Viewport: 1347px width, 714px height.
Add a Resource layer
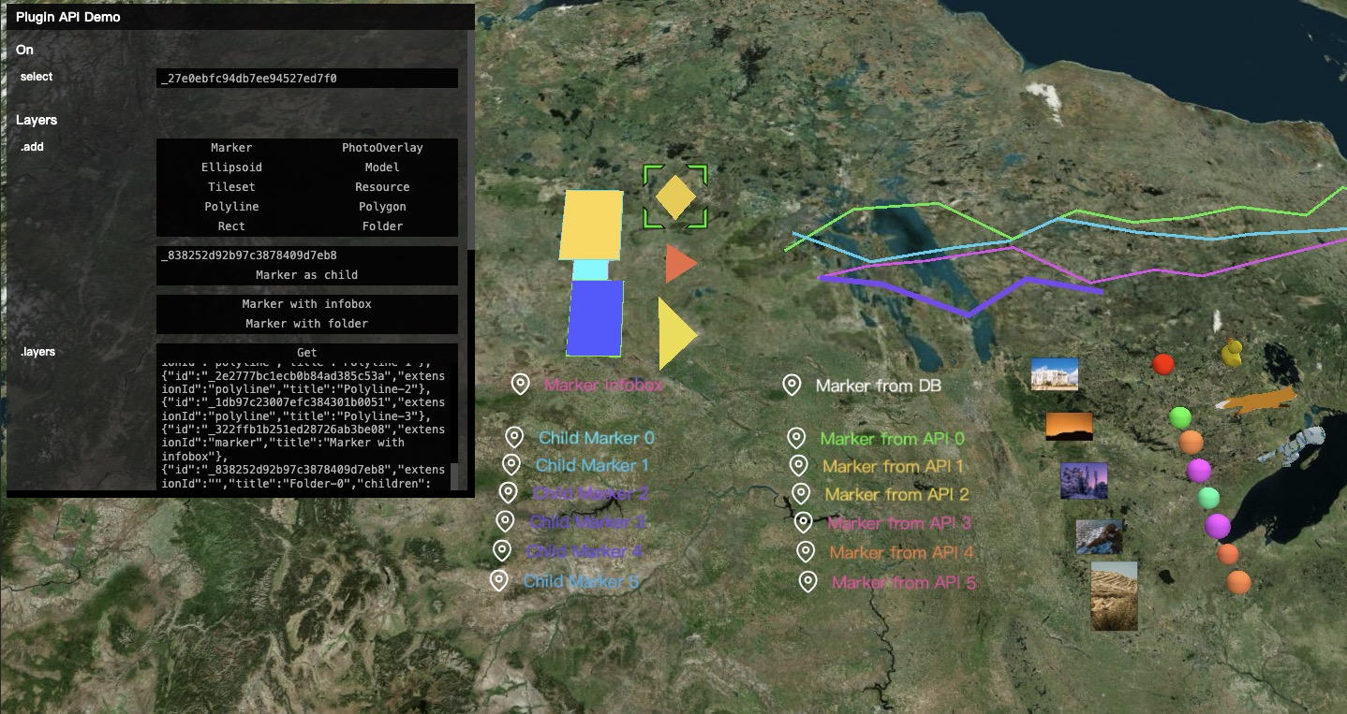382,187
